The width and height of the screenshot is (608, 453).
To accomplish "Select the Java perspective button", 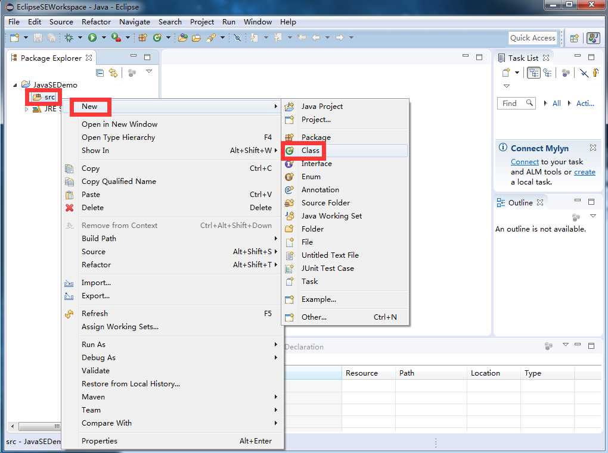I will point(593,38).
